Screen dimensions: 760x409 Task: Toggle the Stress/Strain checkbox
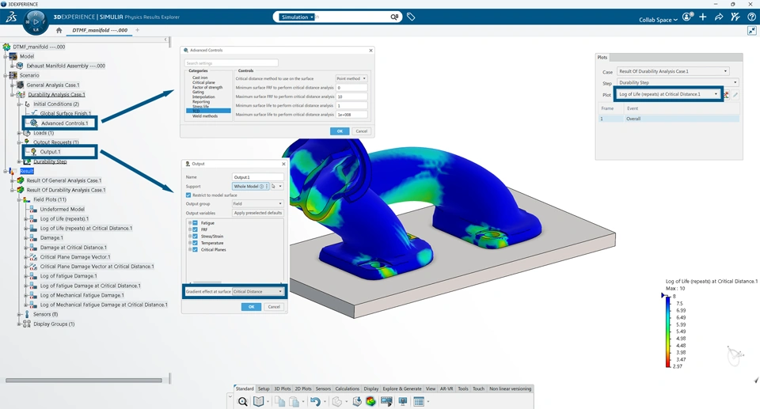(x=195, y=236)
